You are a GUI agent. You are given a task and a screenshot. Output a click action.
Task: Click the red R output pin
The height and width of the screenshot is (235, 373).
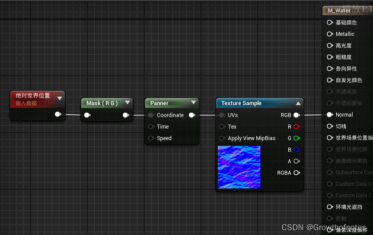click(297, 126)
